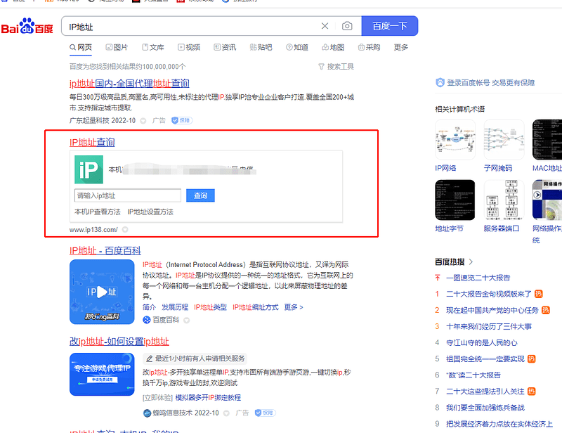
Task: Click the 蝗鸣信息技术 source icon
Action: [147, 413]
